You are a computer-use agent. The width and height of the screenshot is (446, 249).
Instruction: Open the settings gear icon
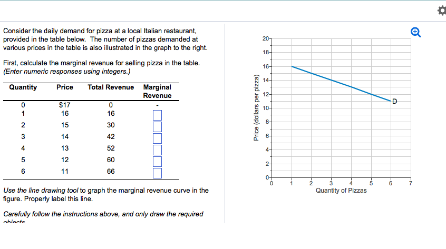pyautogui.click(x=442, y=11)
